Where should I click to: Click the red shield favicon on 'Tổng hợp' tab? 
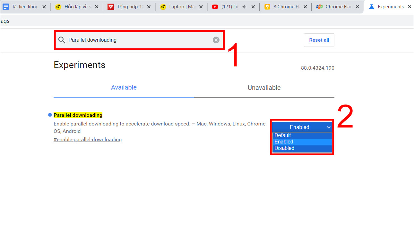point(111,6)
